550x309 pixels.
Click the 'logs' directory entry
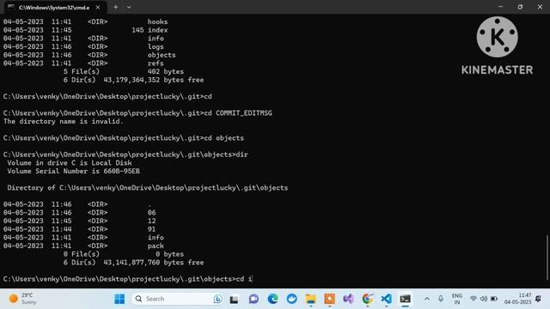pos(156,46)
